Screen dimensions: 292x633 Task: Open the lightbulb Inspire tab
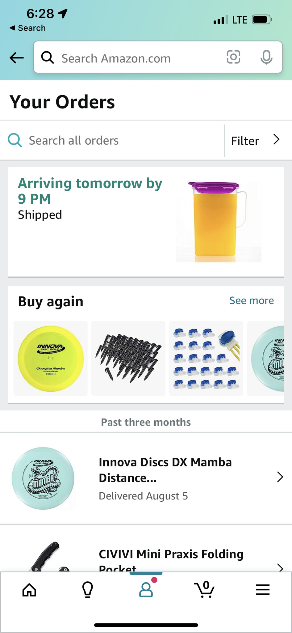[x=88, y=590]
